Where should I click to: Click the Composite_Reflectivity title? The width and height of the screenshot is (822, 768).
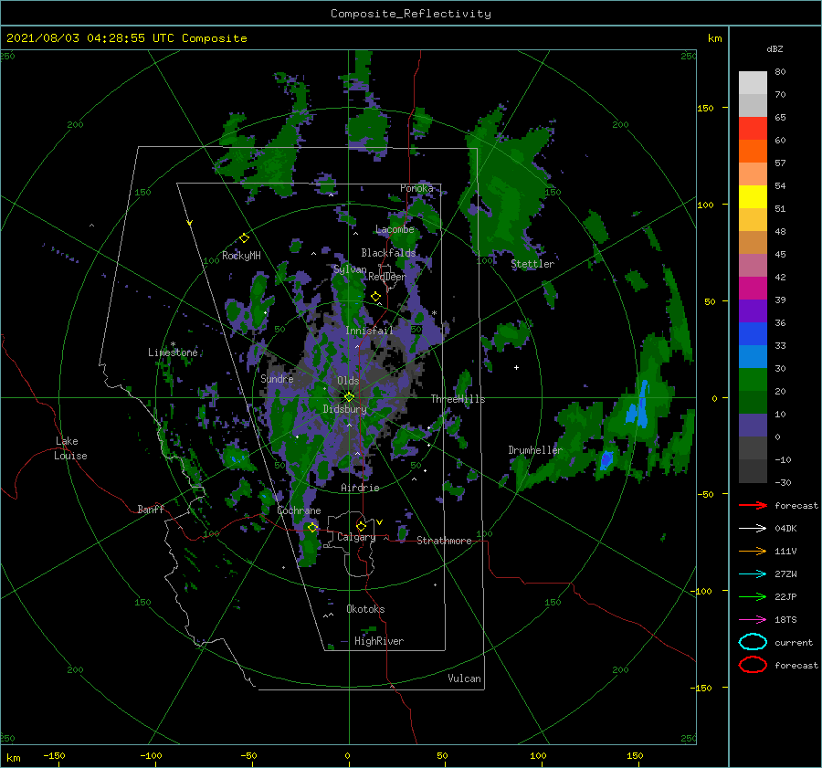pos(411,14)
